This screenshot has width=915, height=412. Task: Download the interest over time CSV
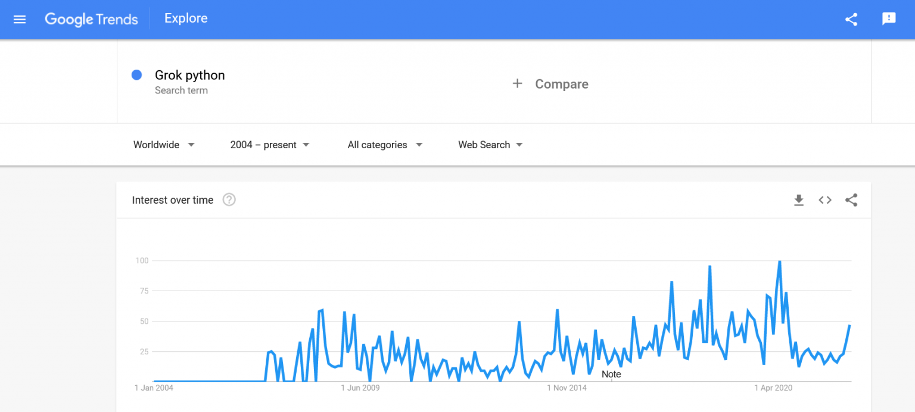click(799, 200)
